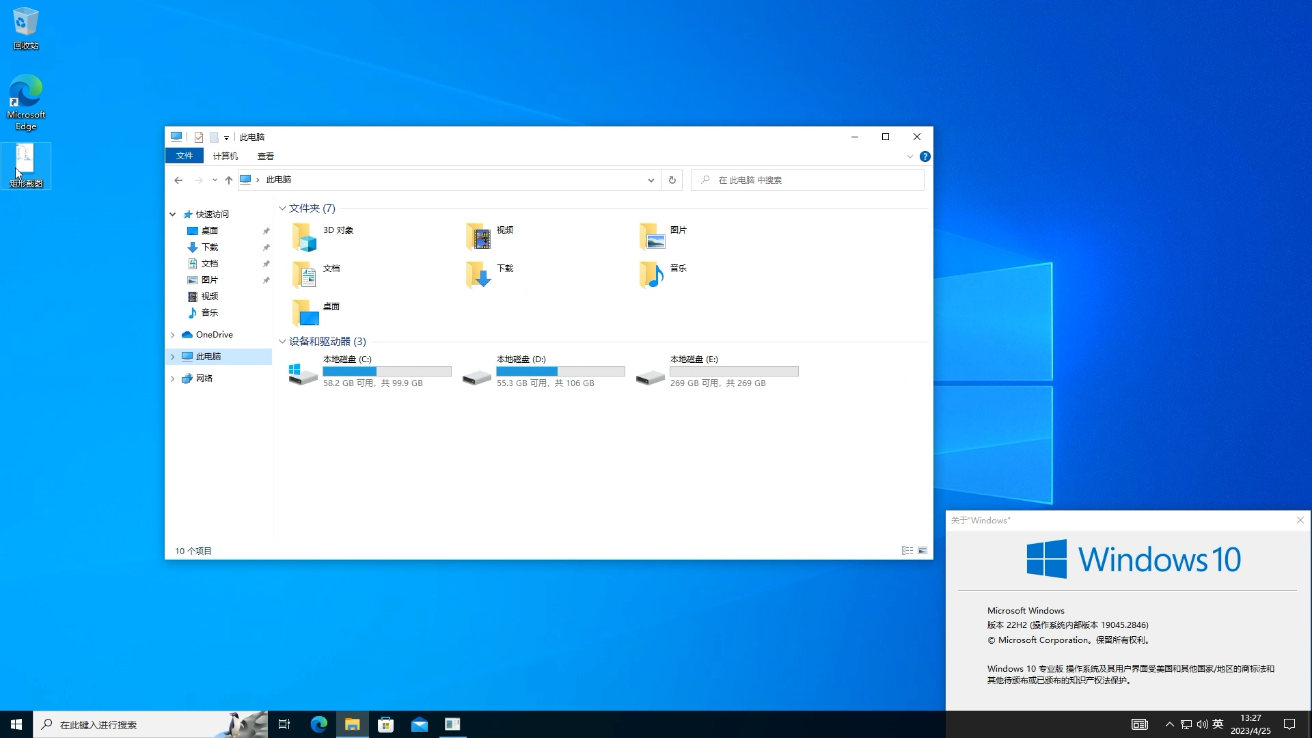The image size is (1312, 738).
Task: Click the properties icon on quick access toolbar
Action: click(198, 137)
